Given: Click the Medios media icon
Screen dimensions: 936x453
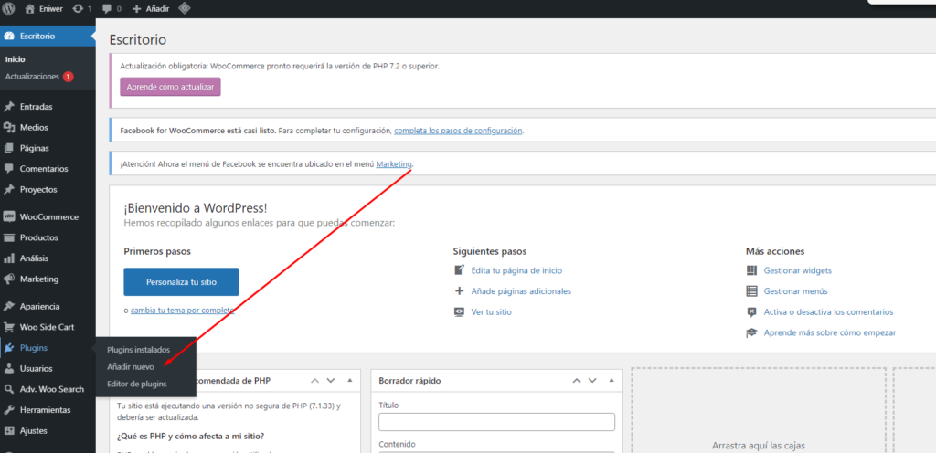Looking at the screenshot, I should (x=9, y=128).
